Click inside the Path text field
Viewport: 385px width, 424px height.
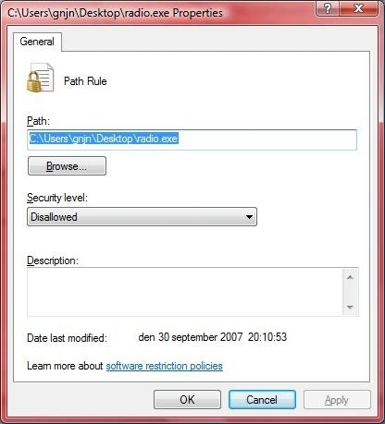tap(192, 139)
